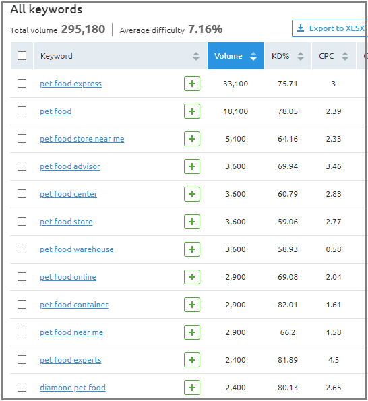Image resolution: width=368 pixels, height=401 pixels.
Task: Add 'pet food warehouse' via plus icon
Action: (192, 249)
